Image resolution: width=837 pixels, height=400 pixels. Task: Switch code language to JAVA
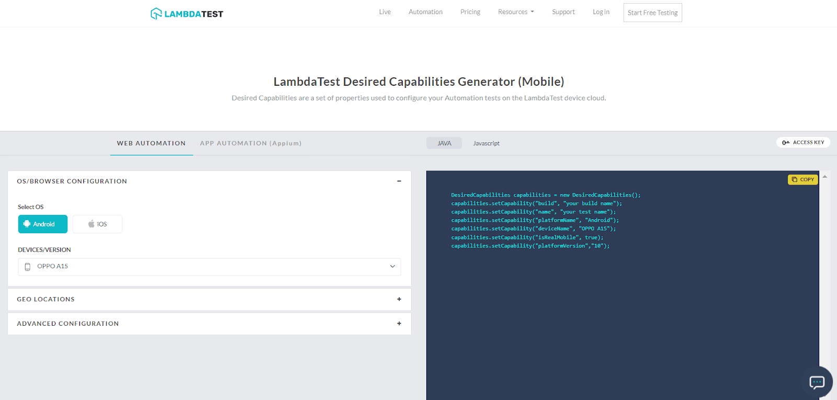(444, 143)
